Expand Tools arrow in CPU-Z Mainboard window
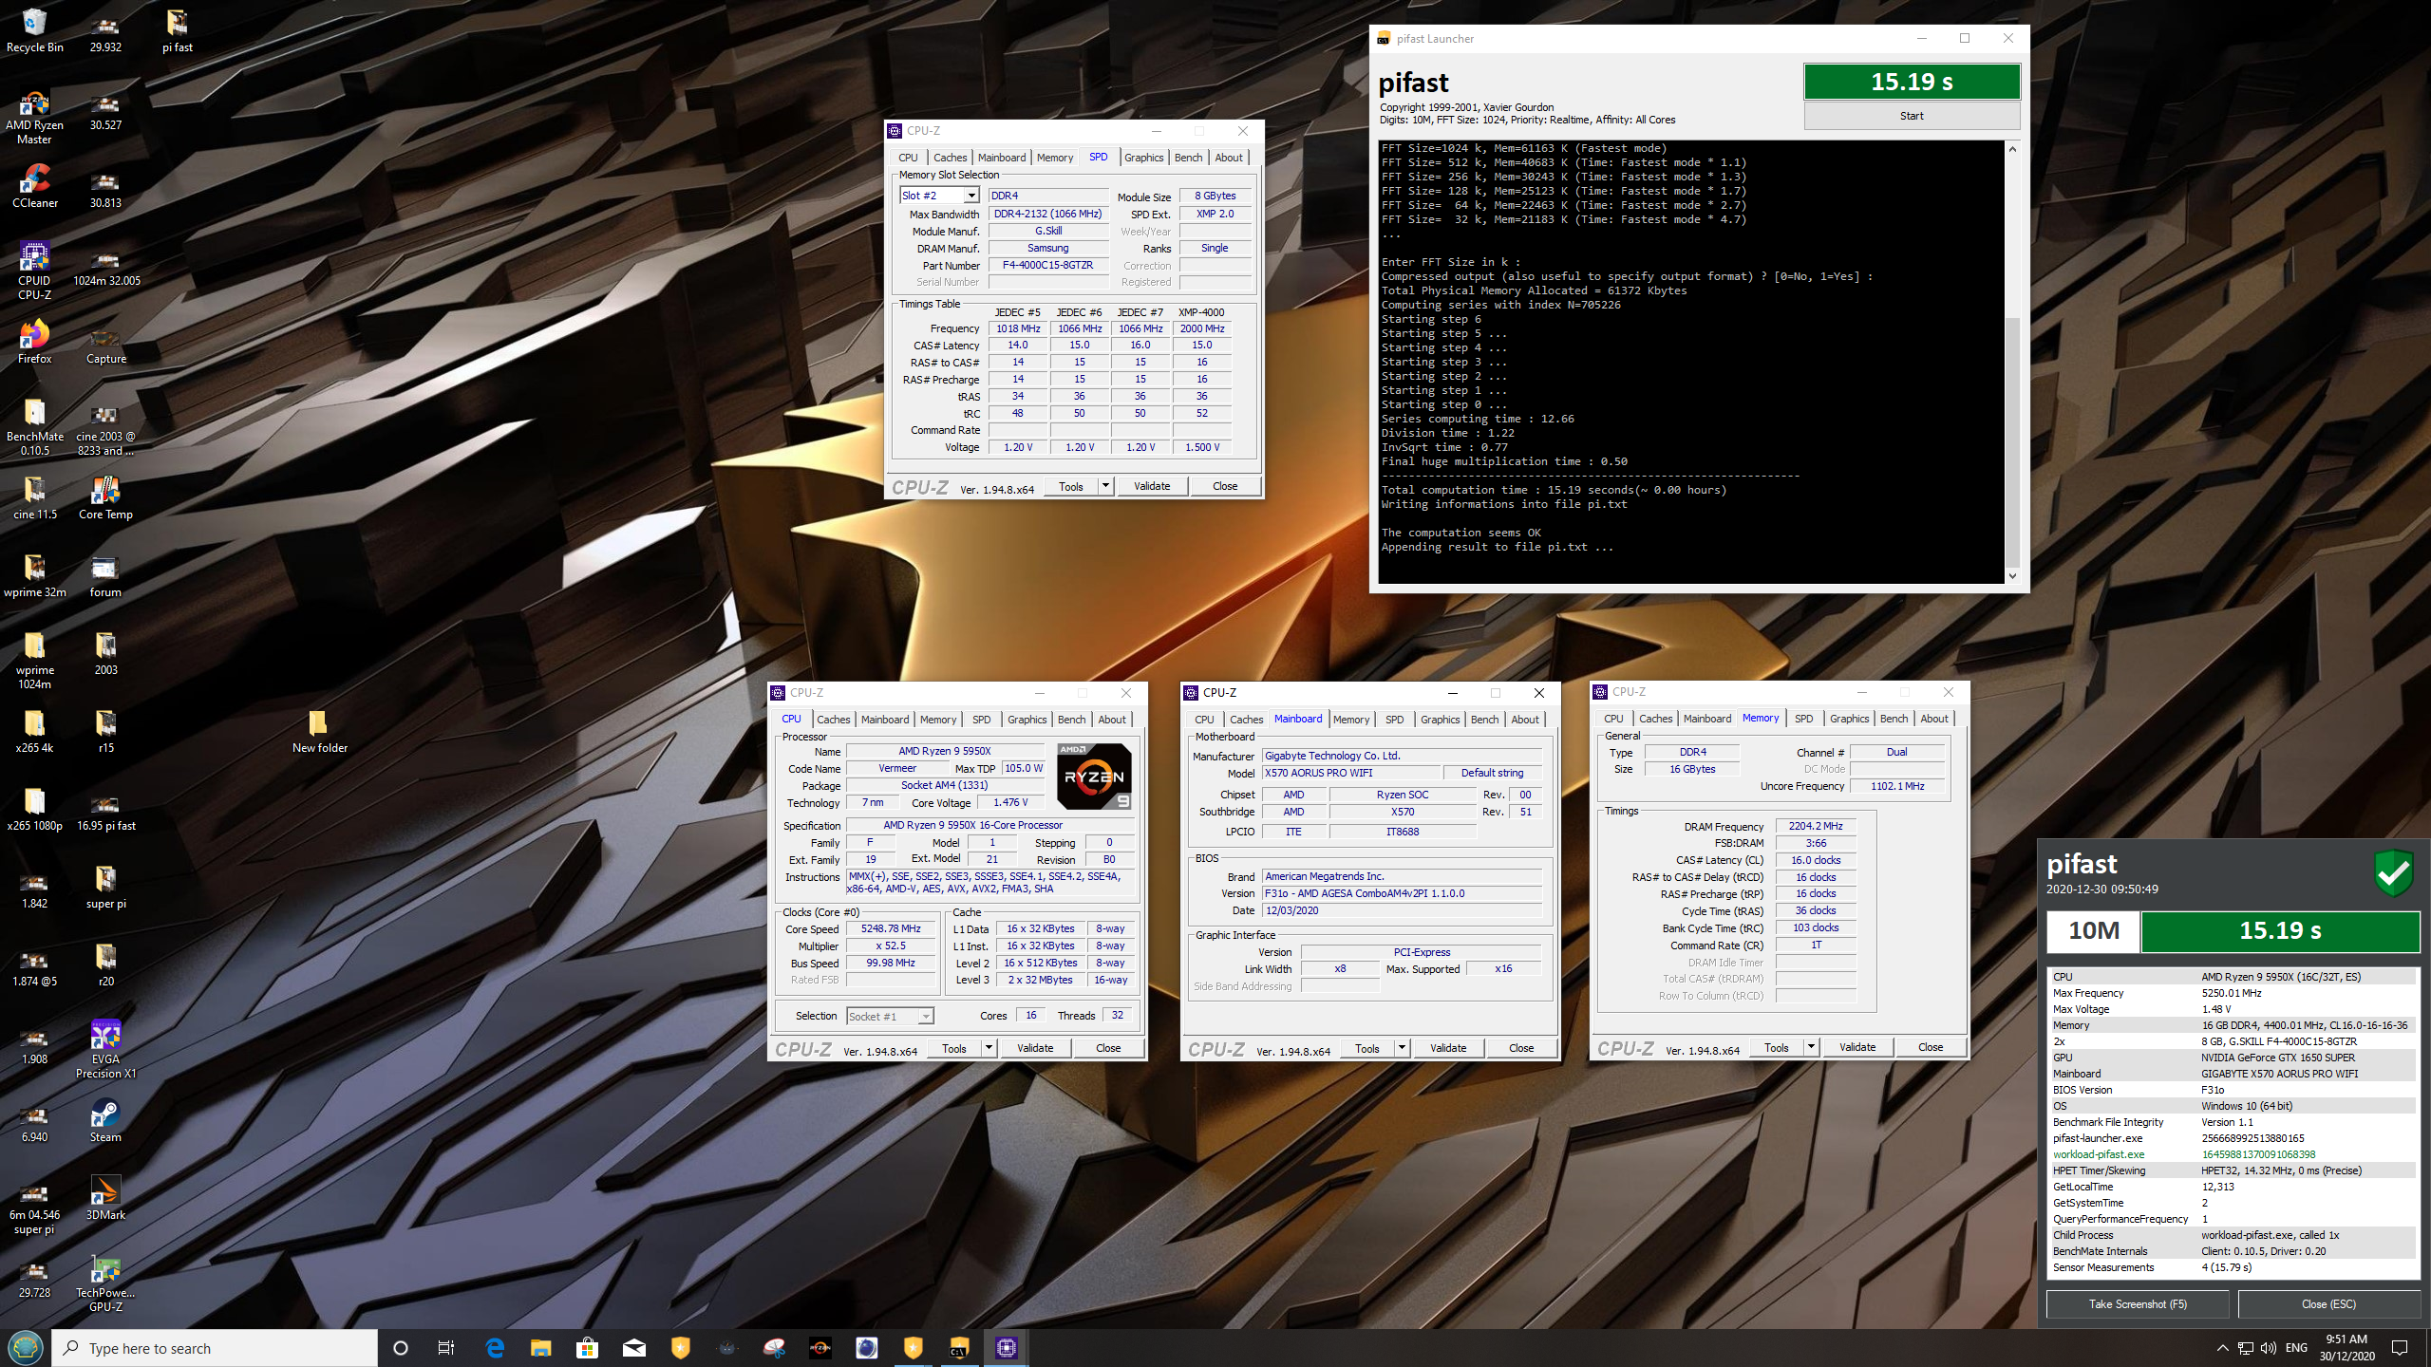 (1402, 1048)
